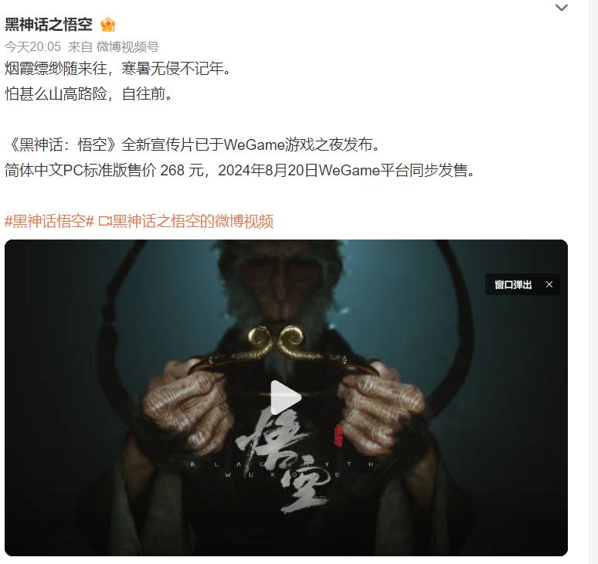Click the WeGame游戏之夜 announcement line

coord(192,144)
